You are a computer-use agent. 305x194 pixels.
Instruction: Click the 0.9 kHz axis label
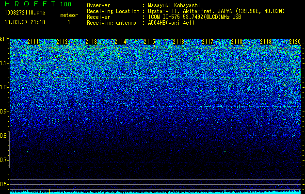(4, 112)
